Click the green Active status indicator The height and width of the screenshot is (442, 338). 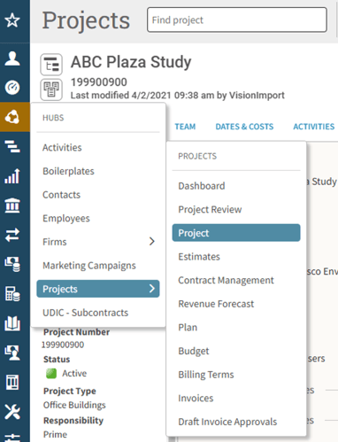[x=51, y=373]
